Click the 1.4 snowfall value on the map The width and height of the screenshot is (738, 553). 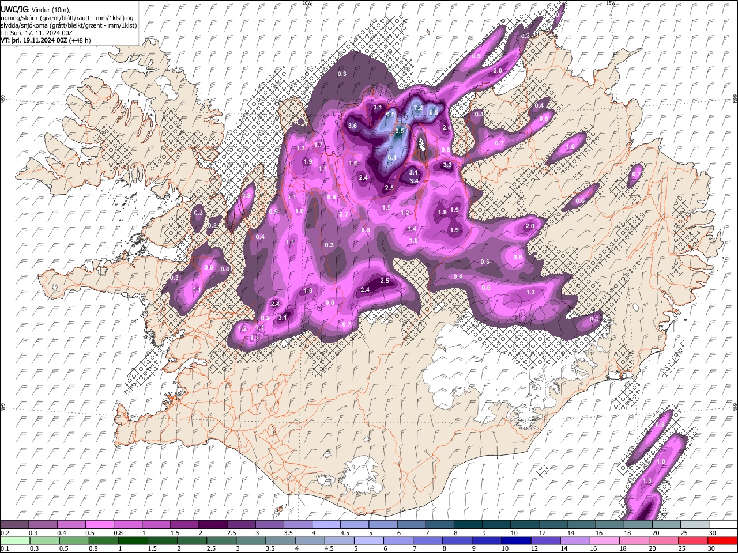412,229
